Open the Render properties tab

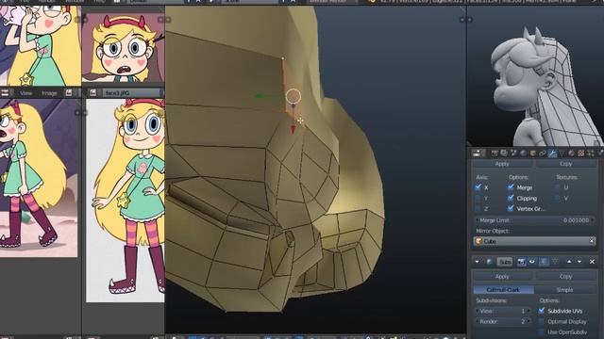(495, 153)
